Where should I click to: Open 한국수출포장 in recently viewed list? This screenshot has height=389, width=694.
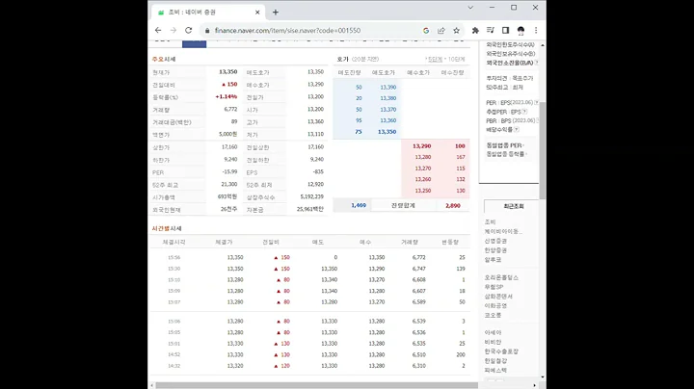501,351
